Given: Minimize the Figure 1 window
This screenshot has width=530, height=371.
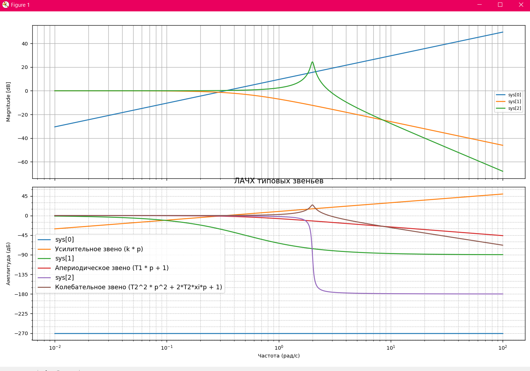Looking at the screenshot, I should coord(479,5).
